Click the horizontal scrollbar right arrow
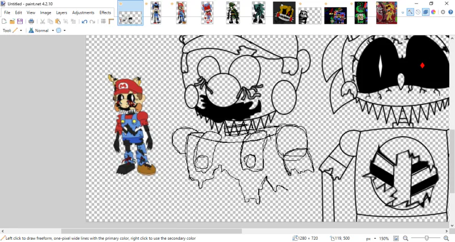455x242 pixels. pos(447,231)
